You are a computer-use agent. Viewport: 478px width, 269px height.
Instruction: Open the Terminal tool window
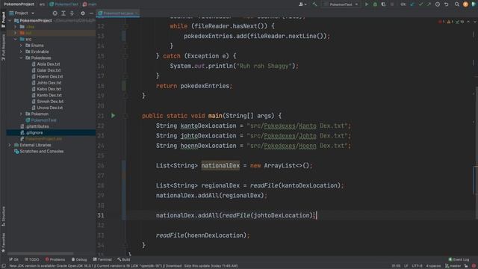102,259
